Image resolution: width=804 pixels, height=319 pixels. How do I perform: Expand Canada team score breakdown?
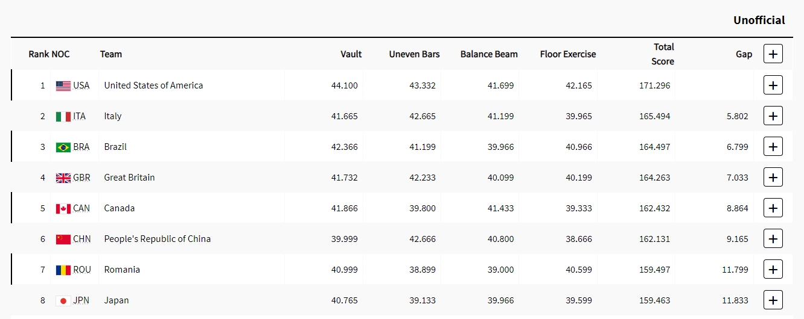[773, 208]
